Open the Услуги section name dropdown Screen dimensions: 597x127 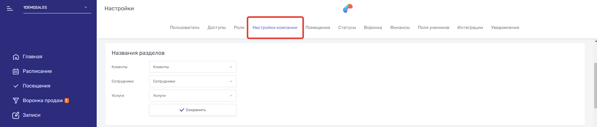click(x=192, y=96)
